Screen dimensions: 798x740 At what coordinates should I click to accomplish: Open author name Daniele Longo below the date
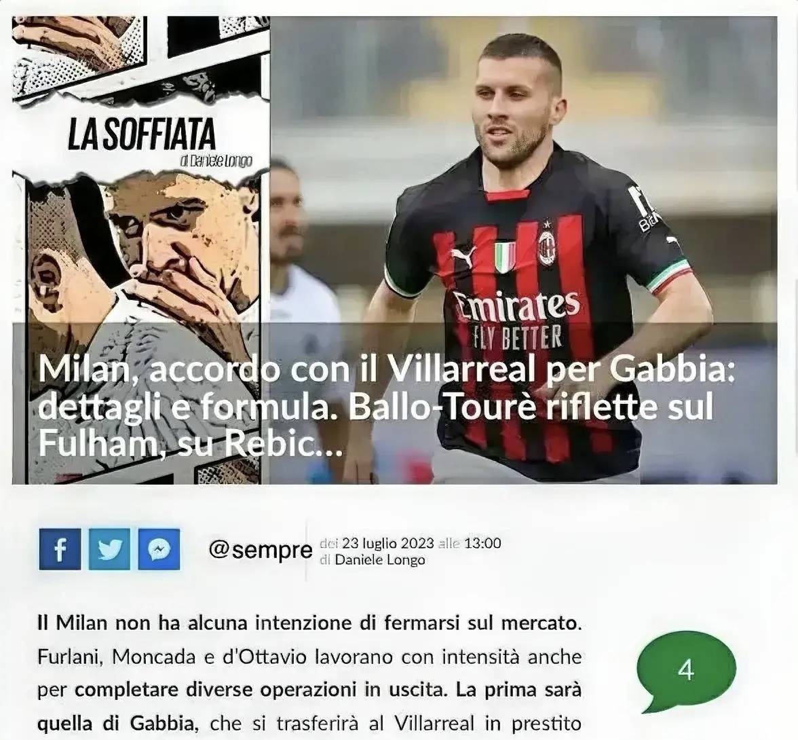(x=380, y=560)
